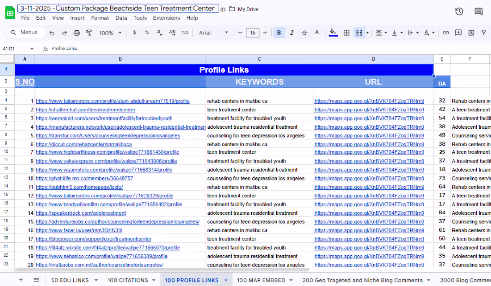This screenshot has width=491, height=286.
Task: Click the Redo arrow
Action: tap(64, 33)
